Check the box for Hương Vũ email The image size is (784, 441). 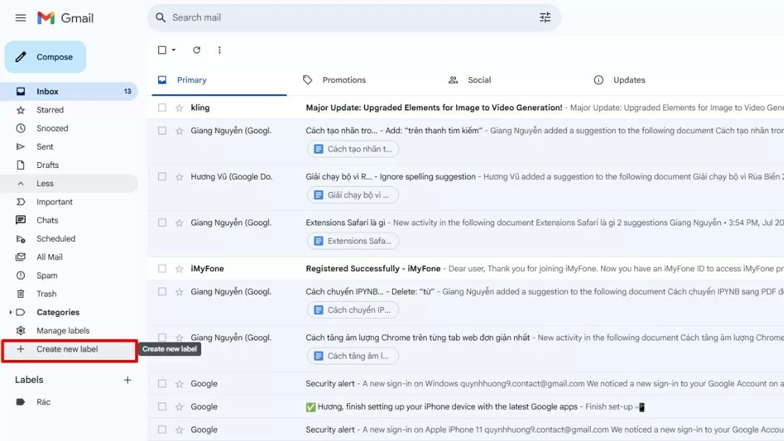pyautogui.click(x=162, y=176)
